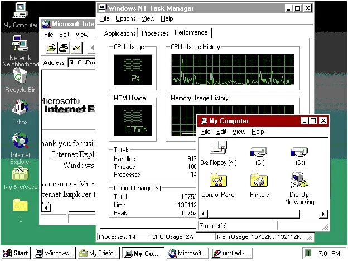Minimize the My Computer window
The width and height of the screenshot is (348, 261).
304,121
